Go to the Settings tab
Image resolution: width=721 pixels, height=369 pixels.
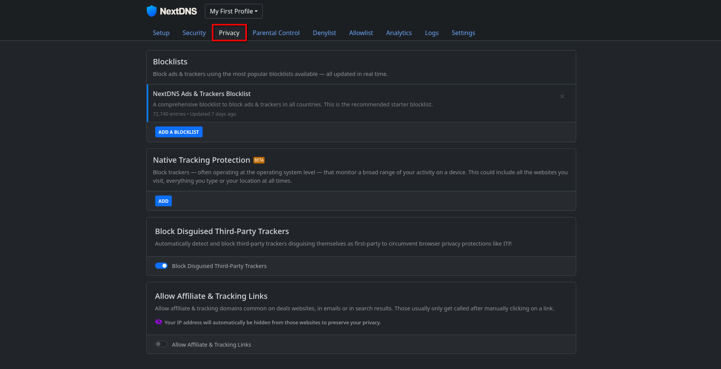pos(463,33)
